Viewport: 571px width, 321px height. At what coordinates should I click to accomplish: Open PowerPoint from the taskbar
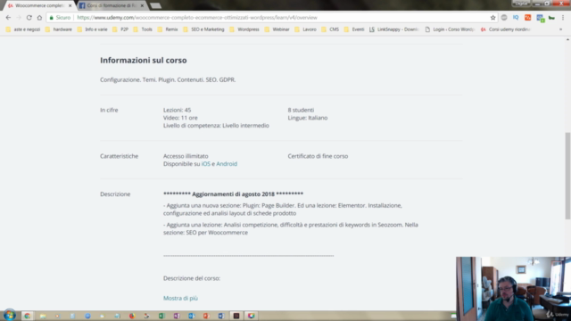[206, 316]
